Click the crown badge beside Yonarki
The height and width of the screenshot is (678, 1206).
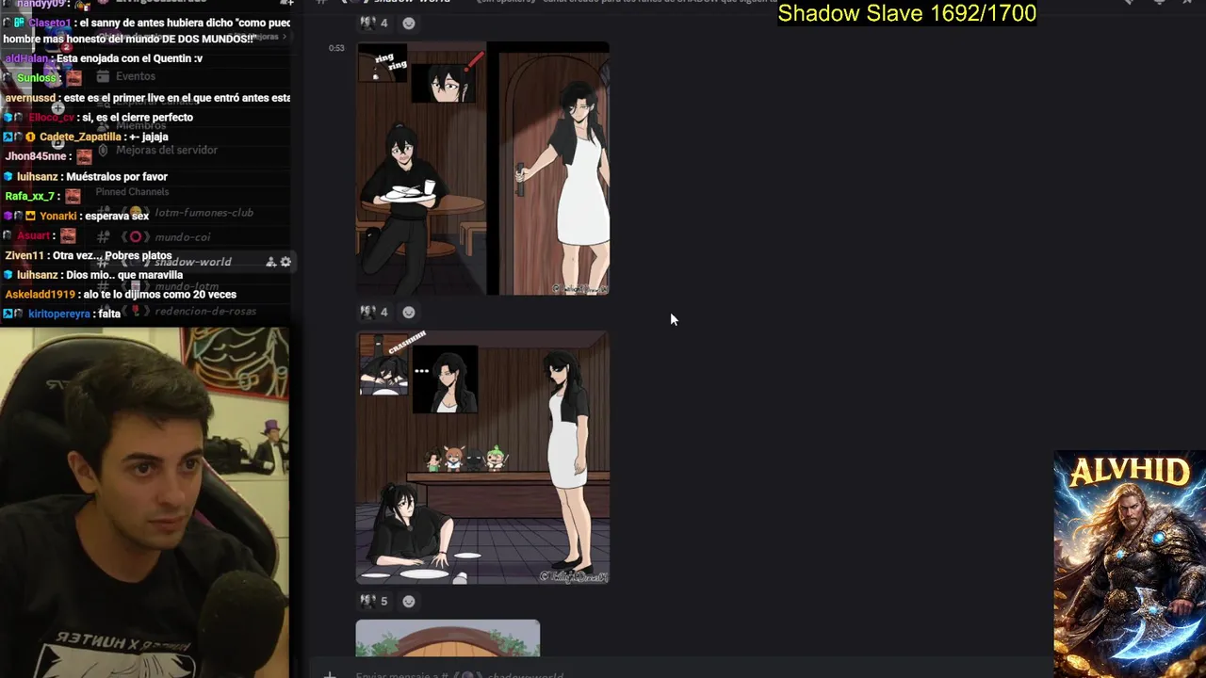tap(31, 216)
